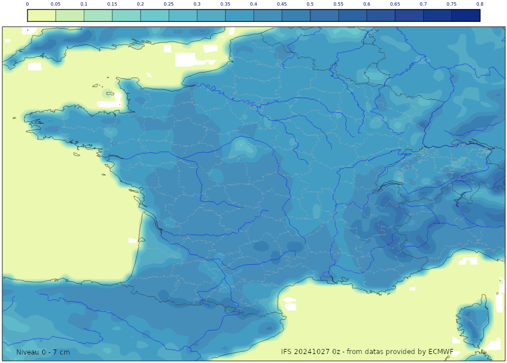Click the '0.45' scale label
The image size is (507, 363).
(282, 4)
